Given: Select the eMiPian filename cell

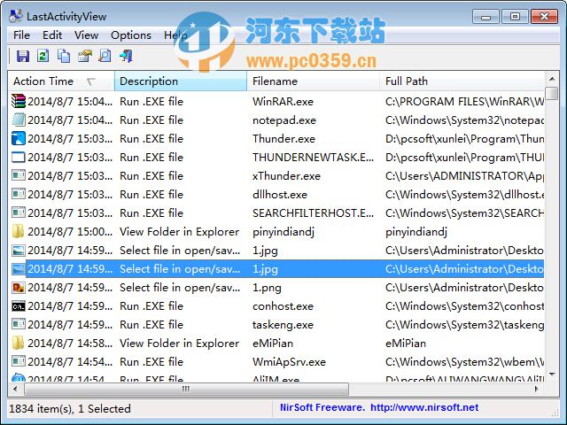Looking at the screenshot, I should pos(273,344).
